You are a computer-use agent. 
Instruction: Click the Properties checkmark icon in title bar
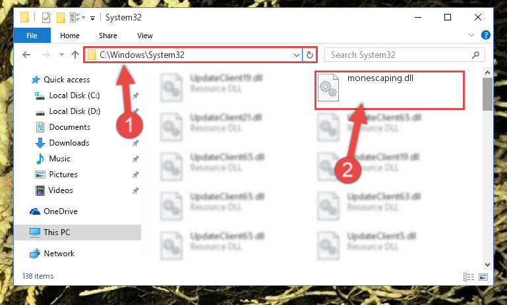[x=46, y=17]
